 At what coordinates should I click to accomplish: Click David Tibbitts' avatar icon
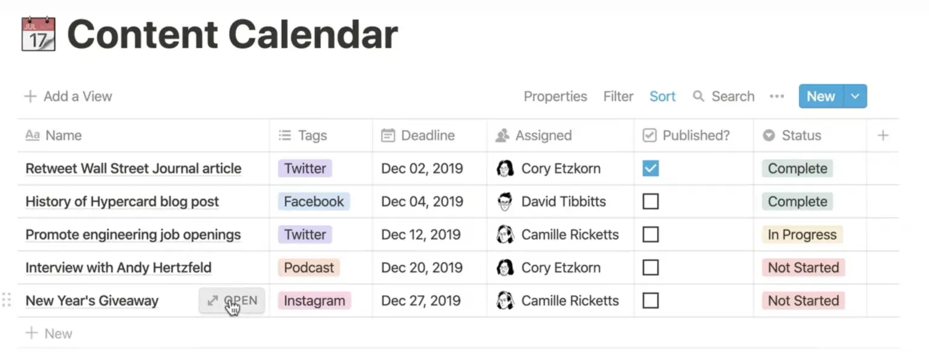pyautogui.click(x=505, y=201)
